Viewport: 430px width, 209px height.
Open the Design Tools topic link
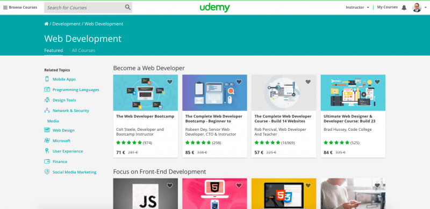(64, 100)
